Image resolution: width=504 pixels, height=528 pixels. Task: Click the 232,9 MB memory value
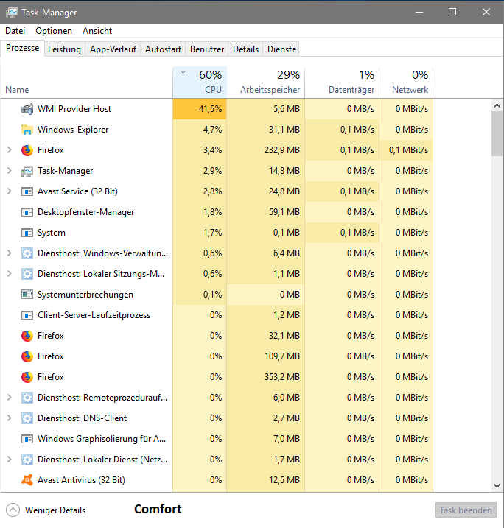point(282,150)
